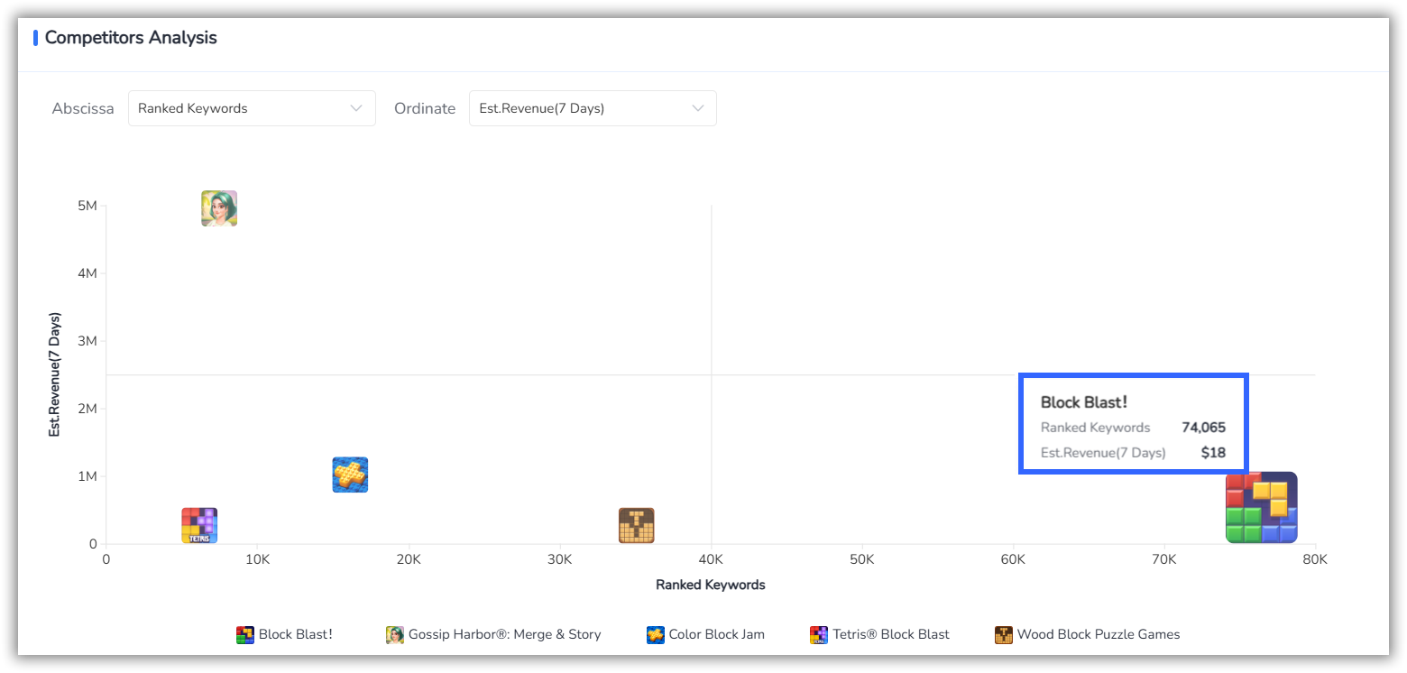Click the Block Blast! title in the tooltip
Viewport: 1407px width, 673px height.
pos(1085,401)
